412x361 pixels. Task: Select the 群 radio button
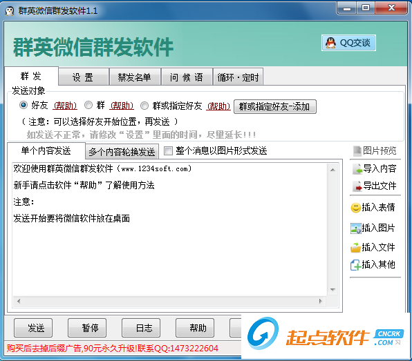(x=88, y=105)
